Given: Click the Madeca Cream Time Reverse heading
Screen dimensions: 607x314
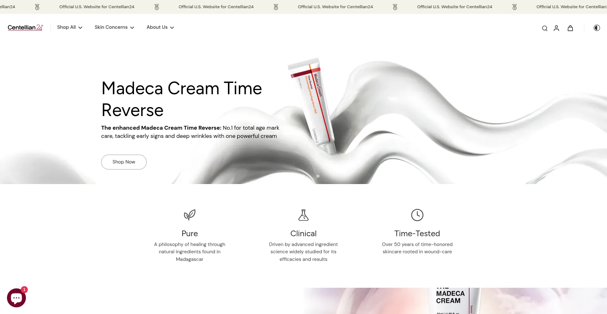Looking at the screenshot, I should (181, 99).
